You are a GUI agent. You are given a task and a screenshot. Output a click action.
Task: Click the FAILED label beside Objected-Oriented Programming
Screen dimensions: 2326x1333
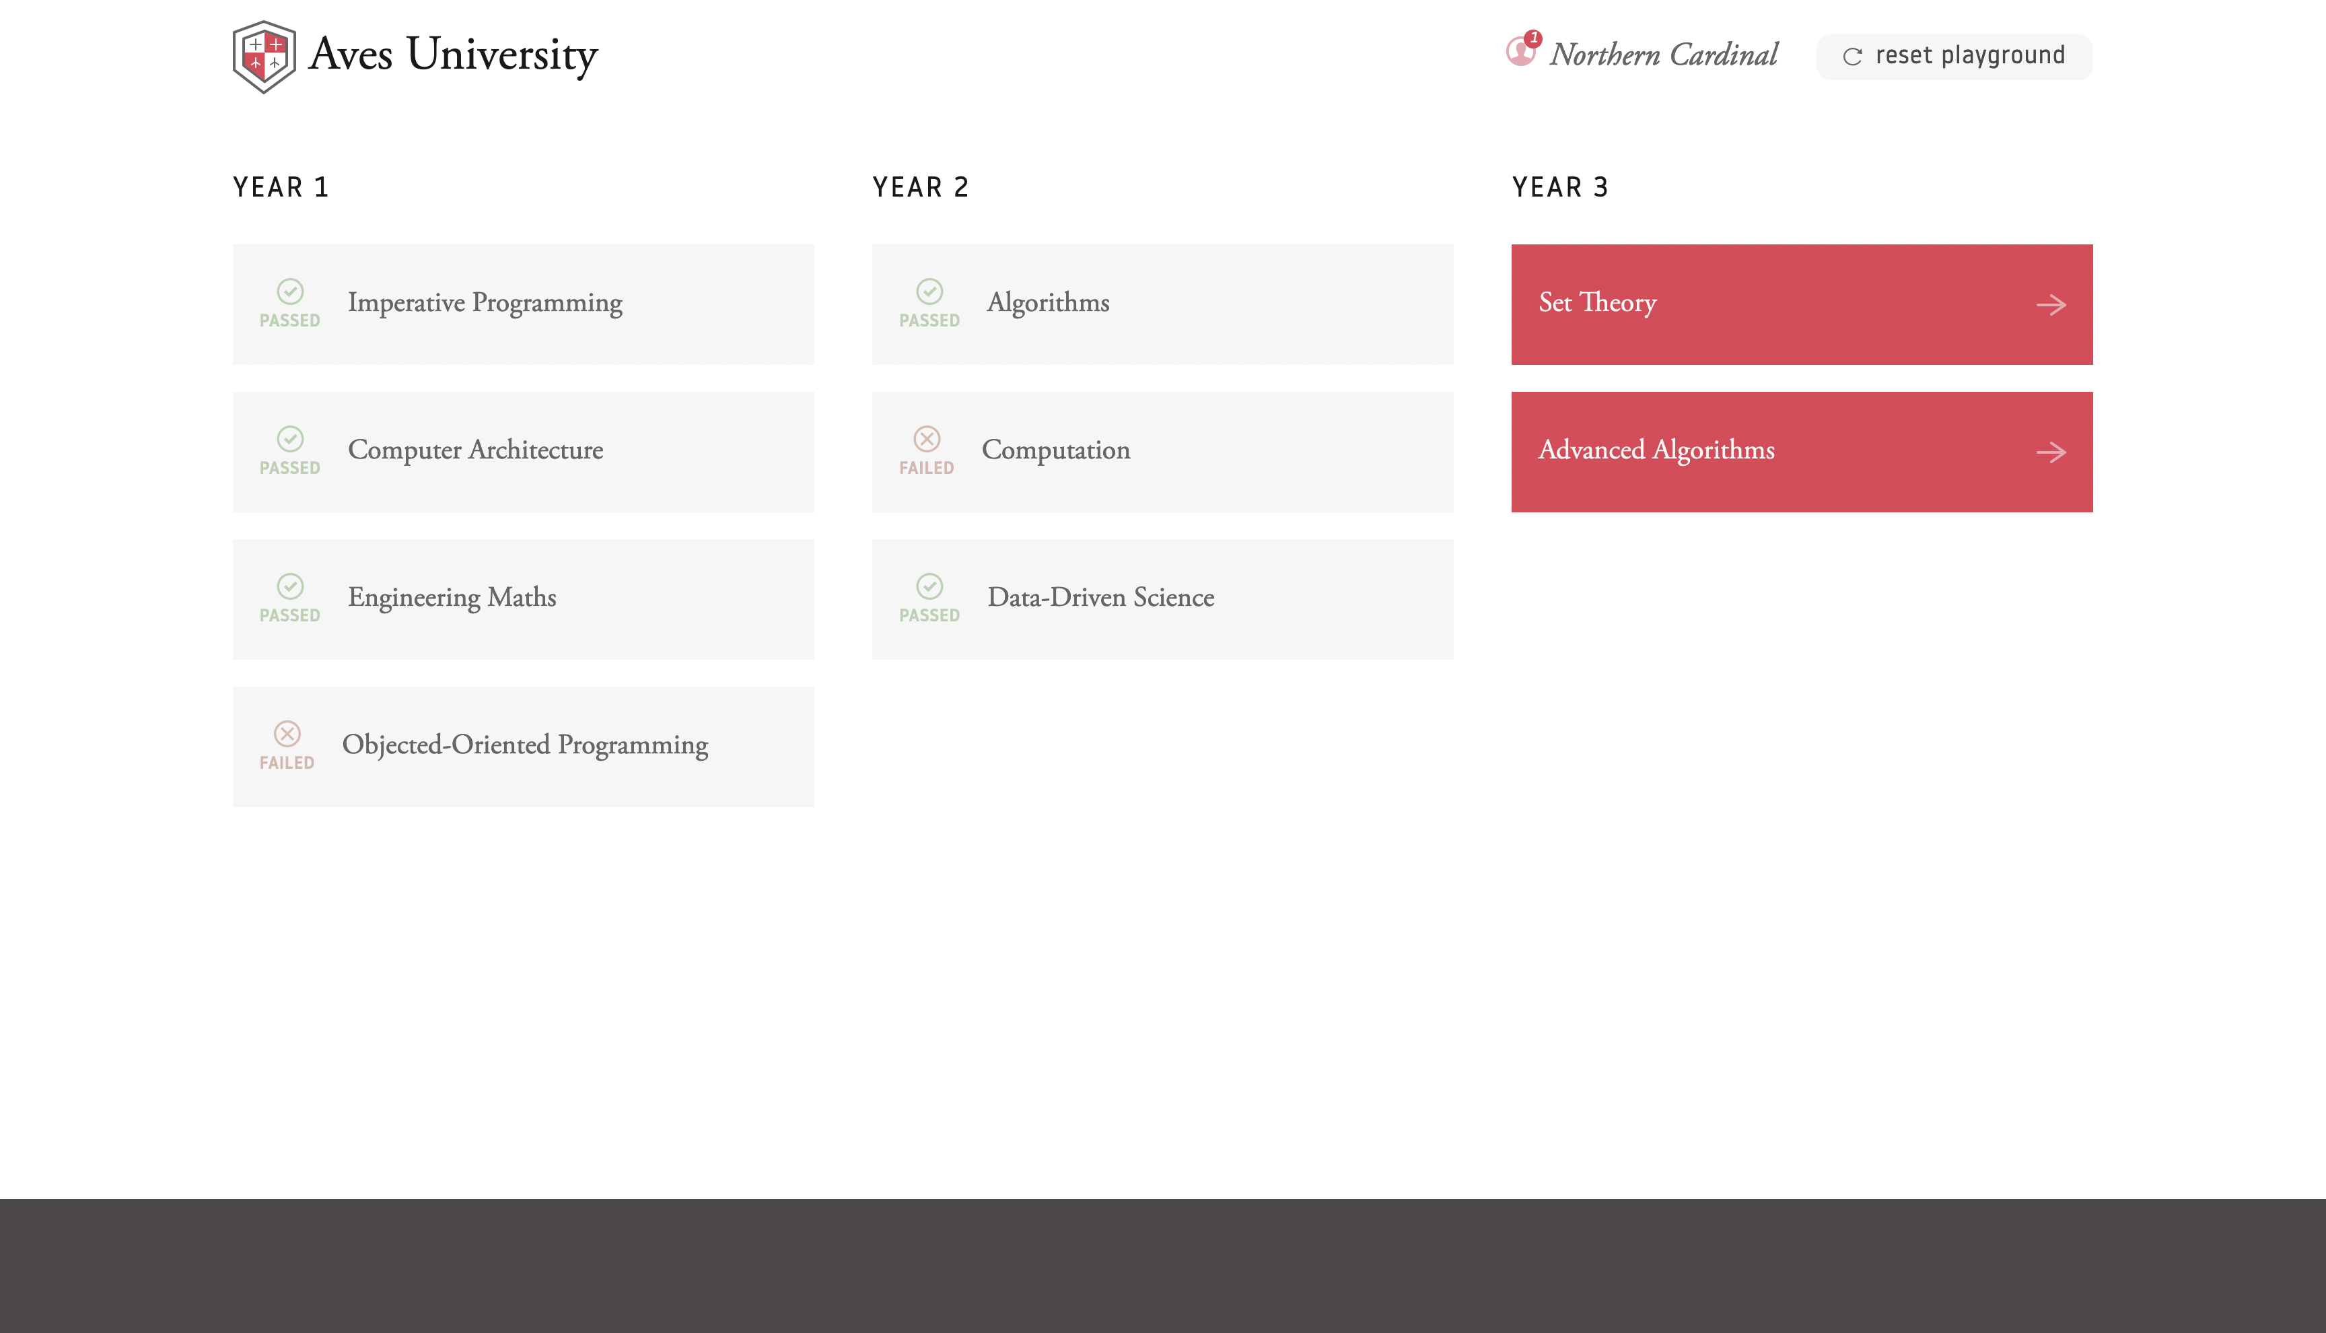tap(287, 763)
